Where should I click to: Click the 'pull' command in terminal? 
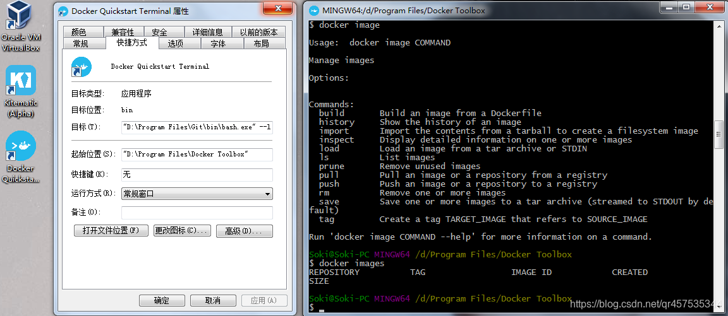point(329,175)
